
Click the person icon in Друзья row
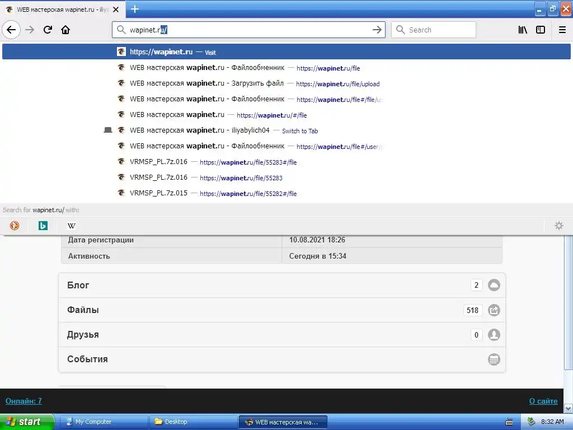pos(494,335)
